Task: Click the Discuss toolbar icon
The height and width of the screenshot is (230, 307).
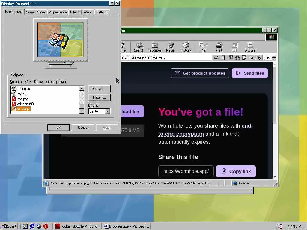Action: tap(250, 47)
